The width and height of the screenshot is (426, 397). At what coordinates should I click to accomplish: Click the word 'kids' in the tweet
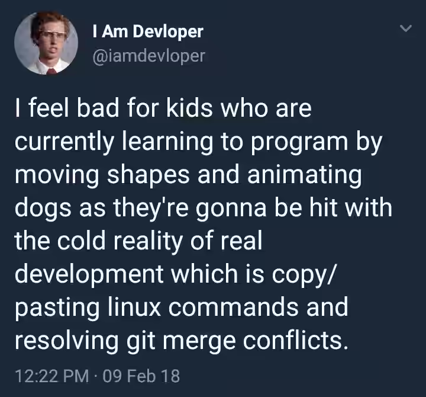pos(189,108)
